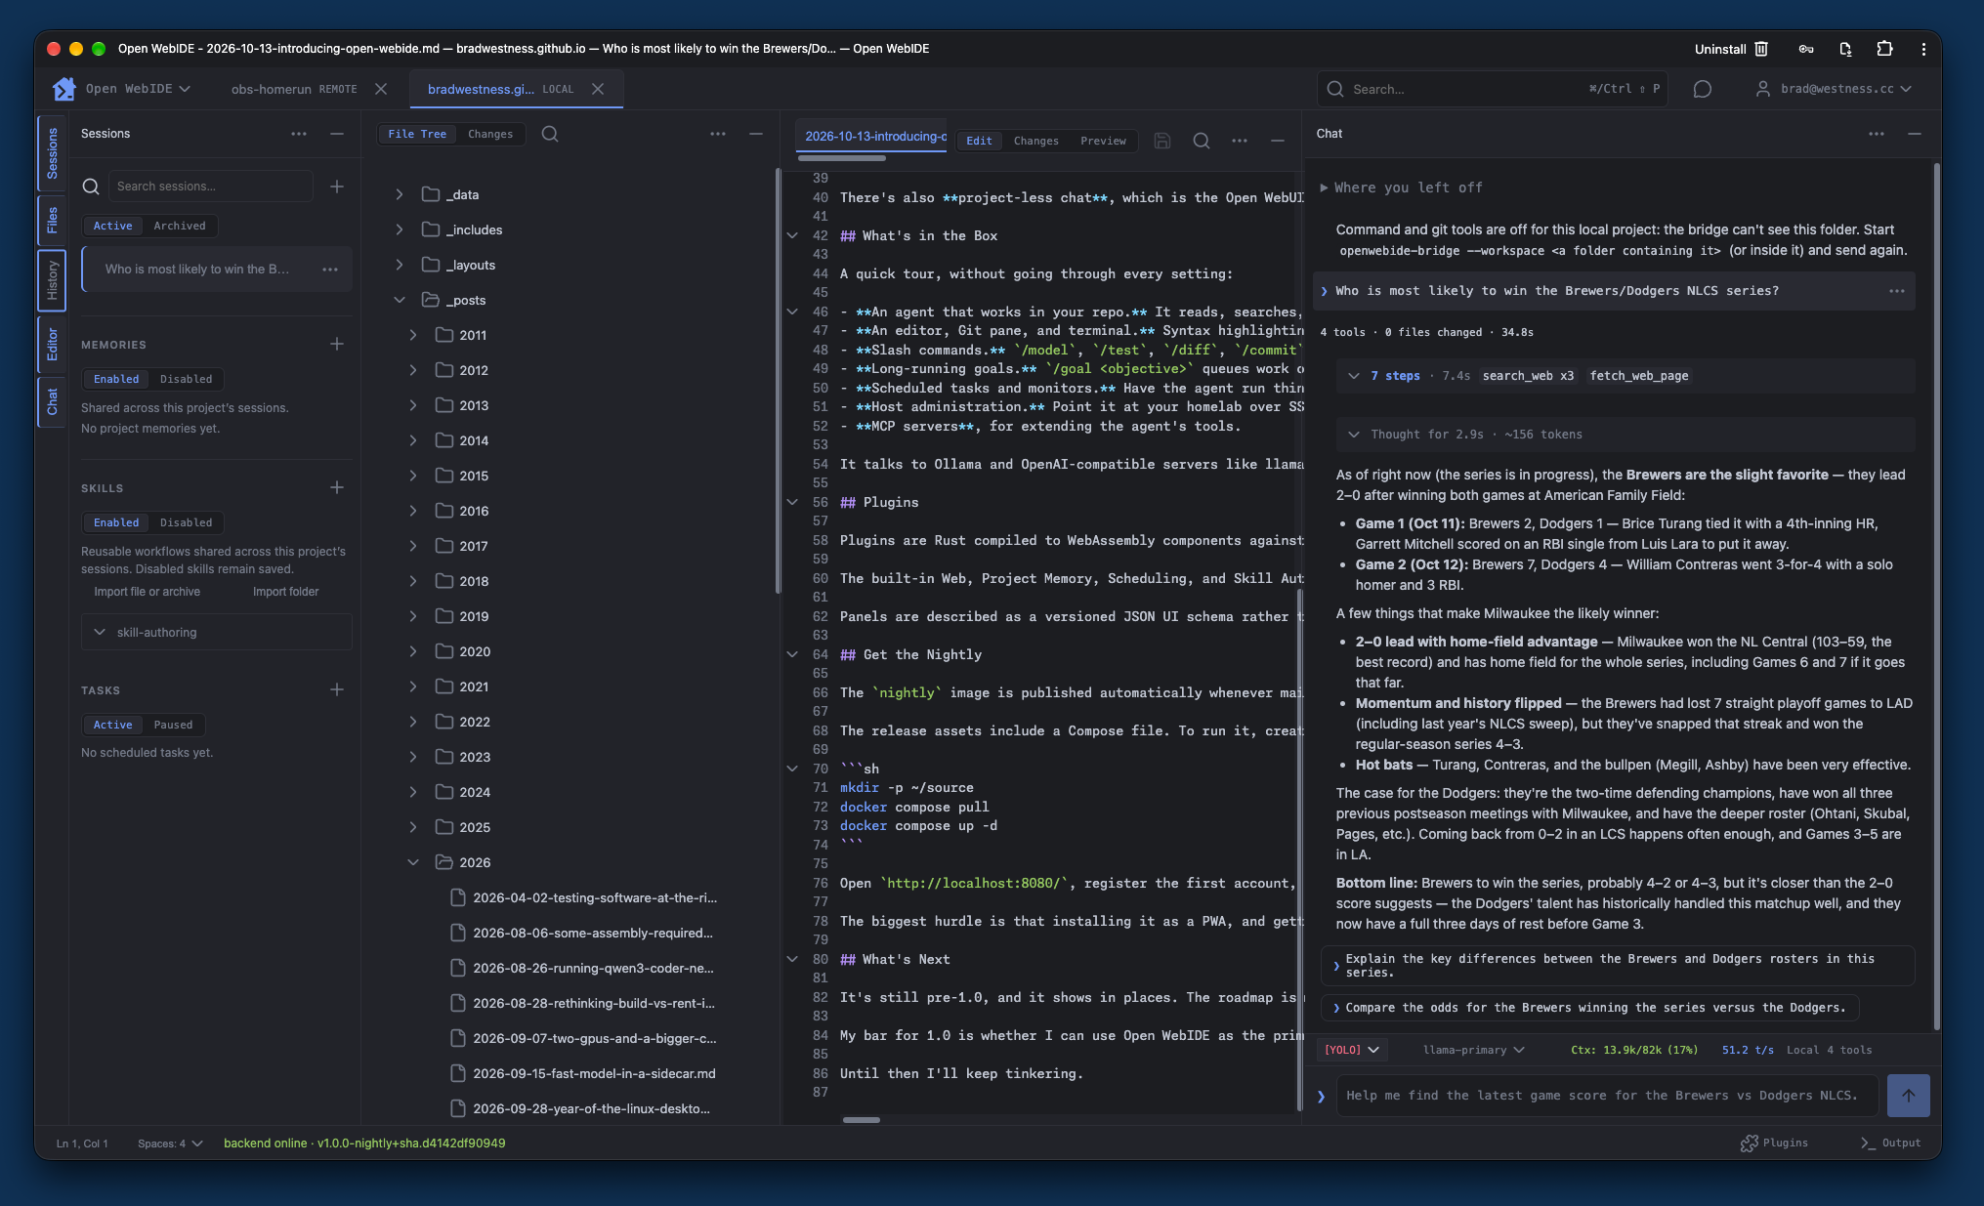
Task: Click the puzzle-piece extensions icon in title bar
Action: [1884, 49]
